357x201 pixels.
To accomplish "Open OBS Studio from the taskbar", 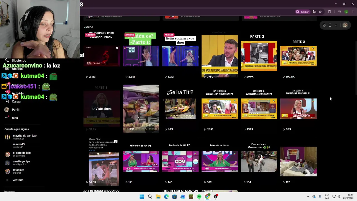I will click(x=216, y=197).
